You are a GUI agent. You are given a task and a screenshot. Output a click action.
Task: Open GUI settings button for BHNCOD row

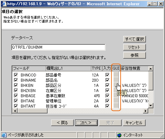pos(116,75)
